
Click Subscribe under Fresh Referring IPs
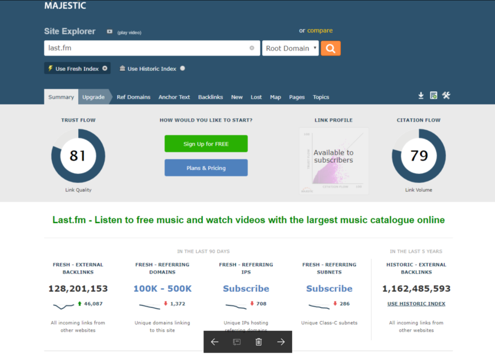click(246, 289)
